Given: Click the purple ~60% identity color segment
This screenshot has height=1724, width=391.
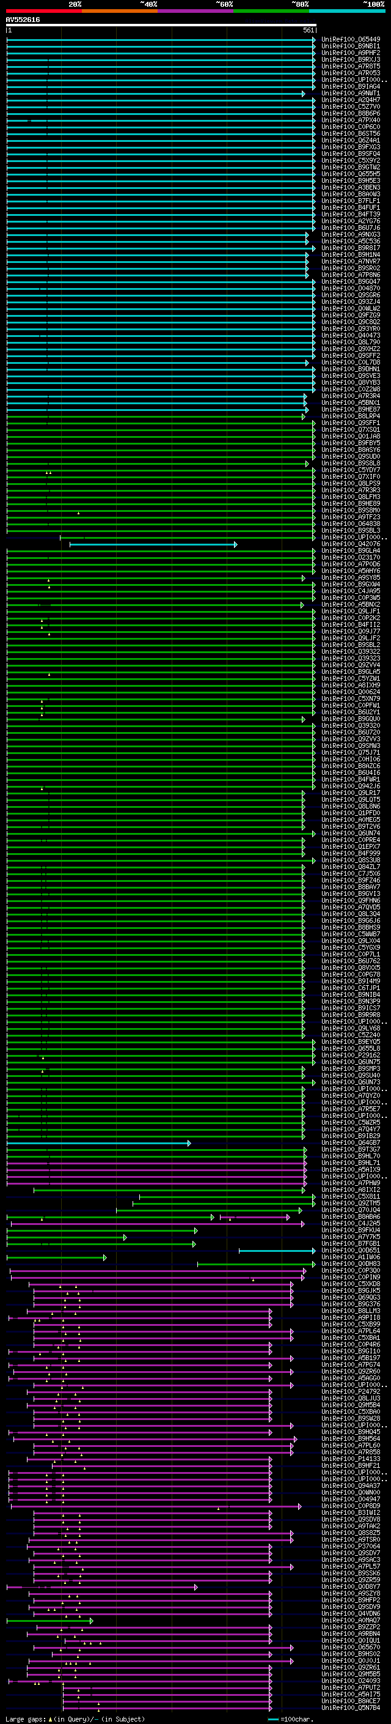Looking at the screenshot, I should [196, 11].
